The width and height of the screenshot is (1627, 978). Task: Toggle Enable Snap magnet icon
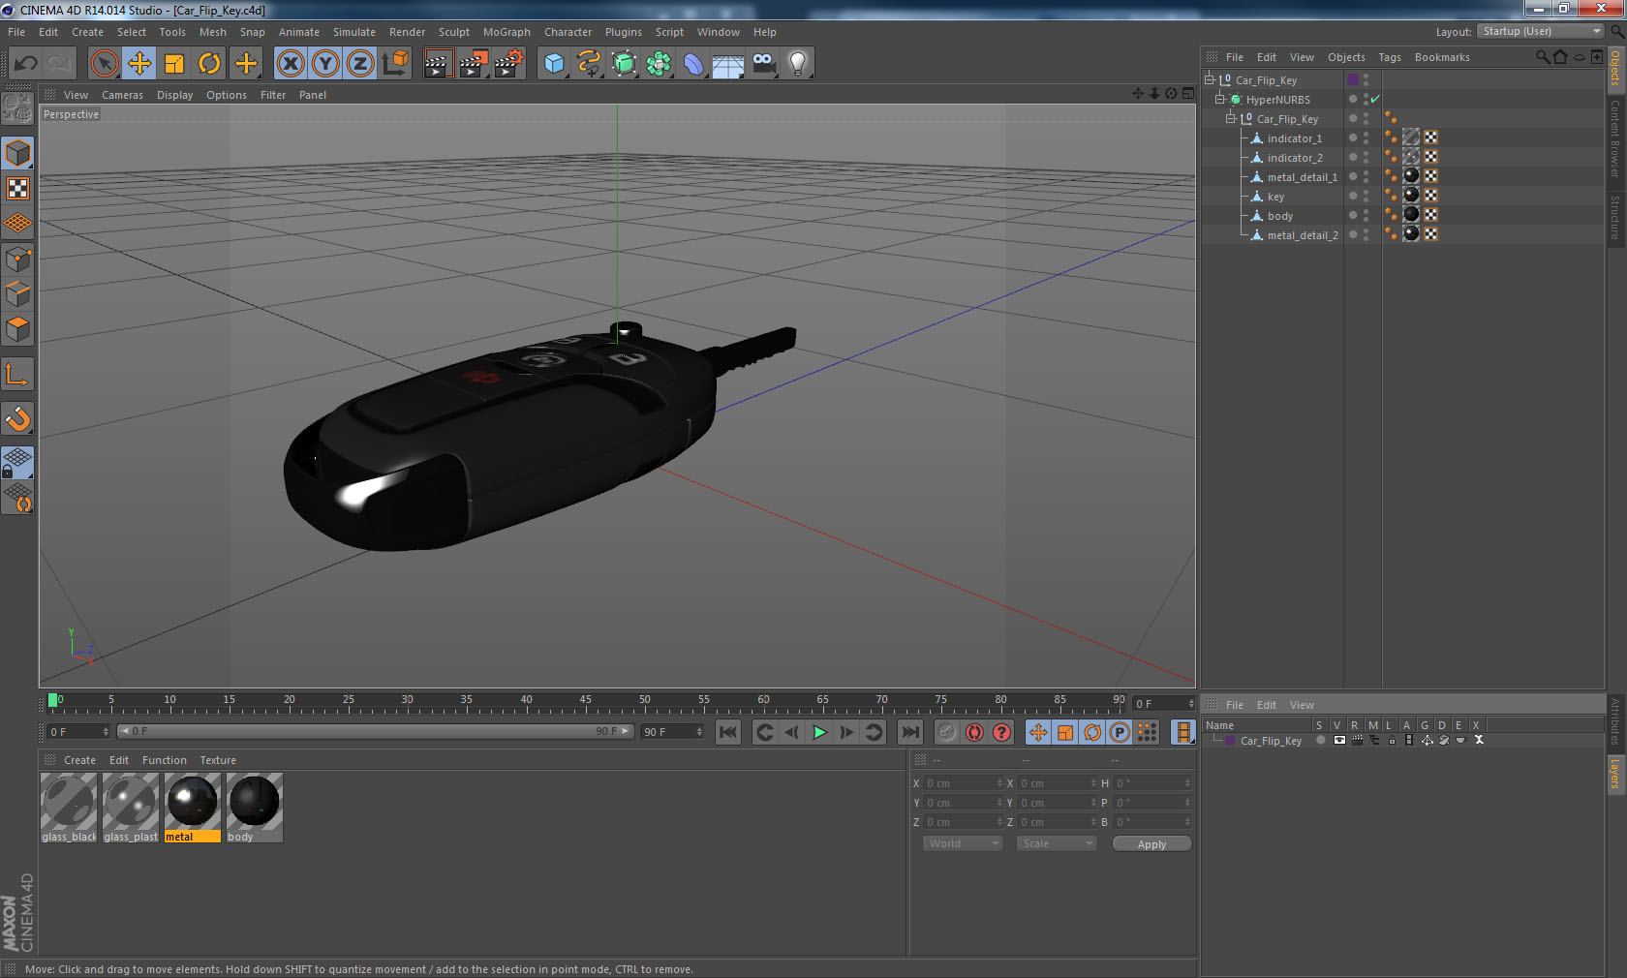[x=17, y=418]
